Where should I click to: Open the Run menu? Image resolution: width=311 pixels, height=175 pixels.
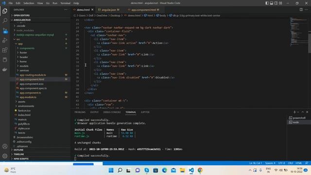55,3
